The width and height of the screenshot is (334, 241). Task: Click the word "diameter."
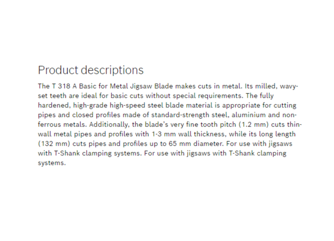point(209,144)
